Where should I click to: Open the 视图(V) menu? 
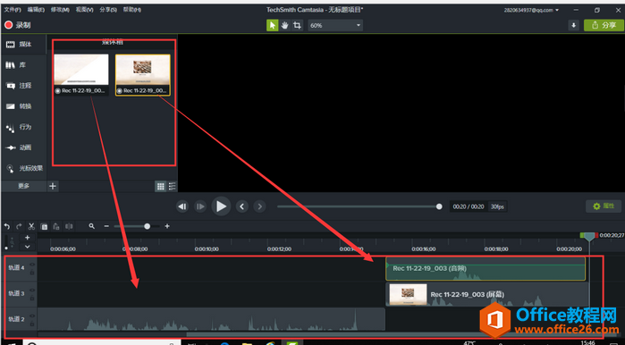85,10
